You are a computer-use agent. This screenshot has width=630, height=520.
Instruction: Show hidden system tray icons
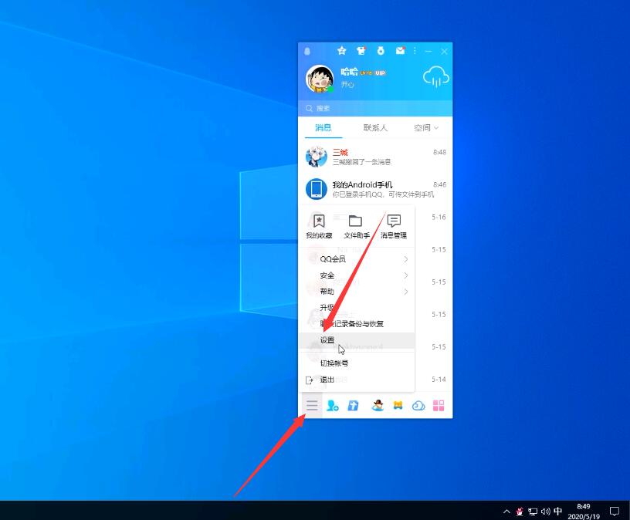point(506,512)
